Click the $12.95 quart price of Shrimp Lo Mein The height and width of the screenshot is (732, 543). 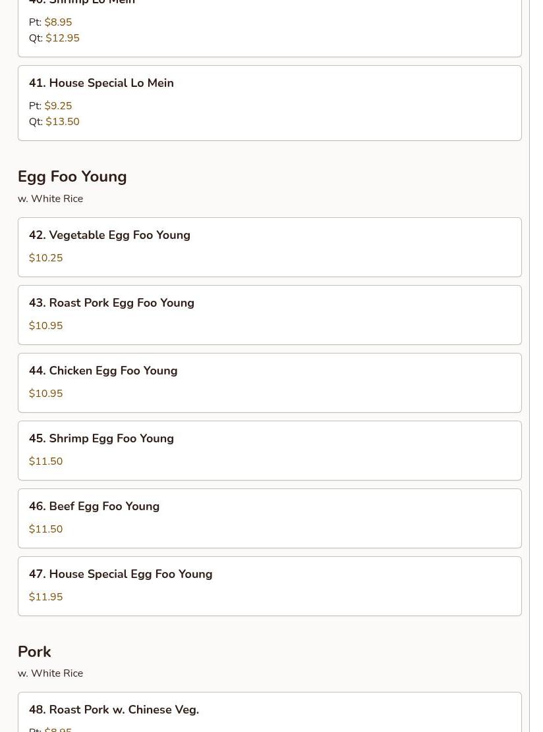63,38
